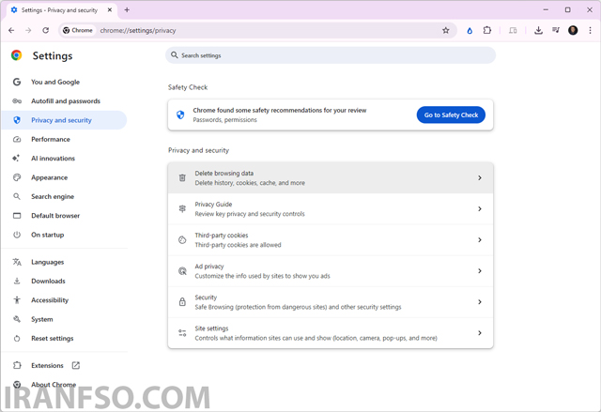Open the Ad privacy chevron arrow
Image resolution: width=601 pixels, height=412 pixels.
click(x=480, y=270)
